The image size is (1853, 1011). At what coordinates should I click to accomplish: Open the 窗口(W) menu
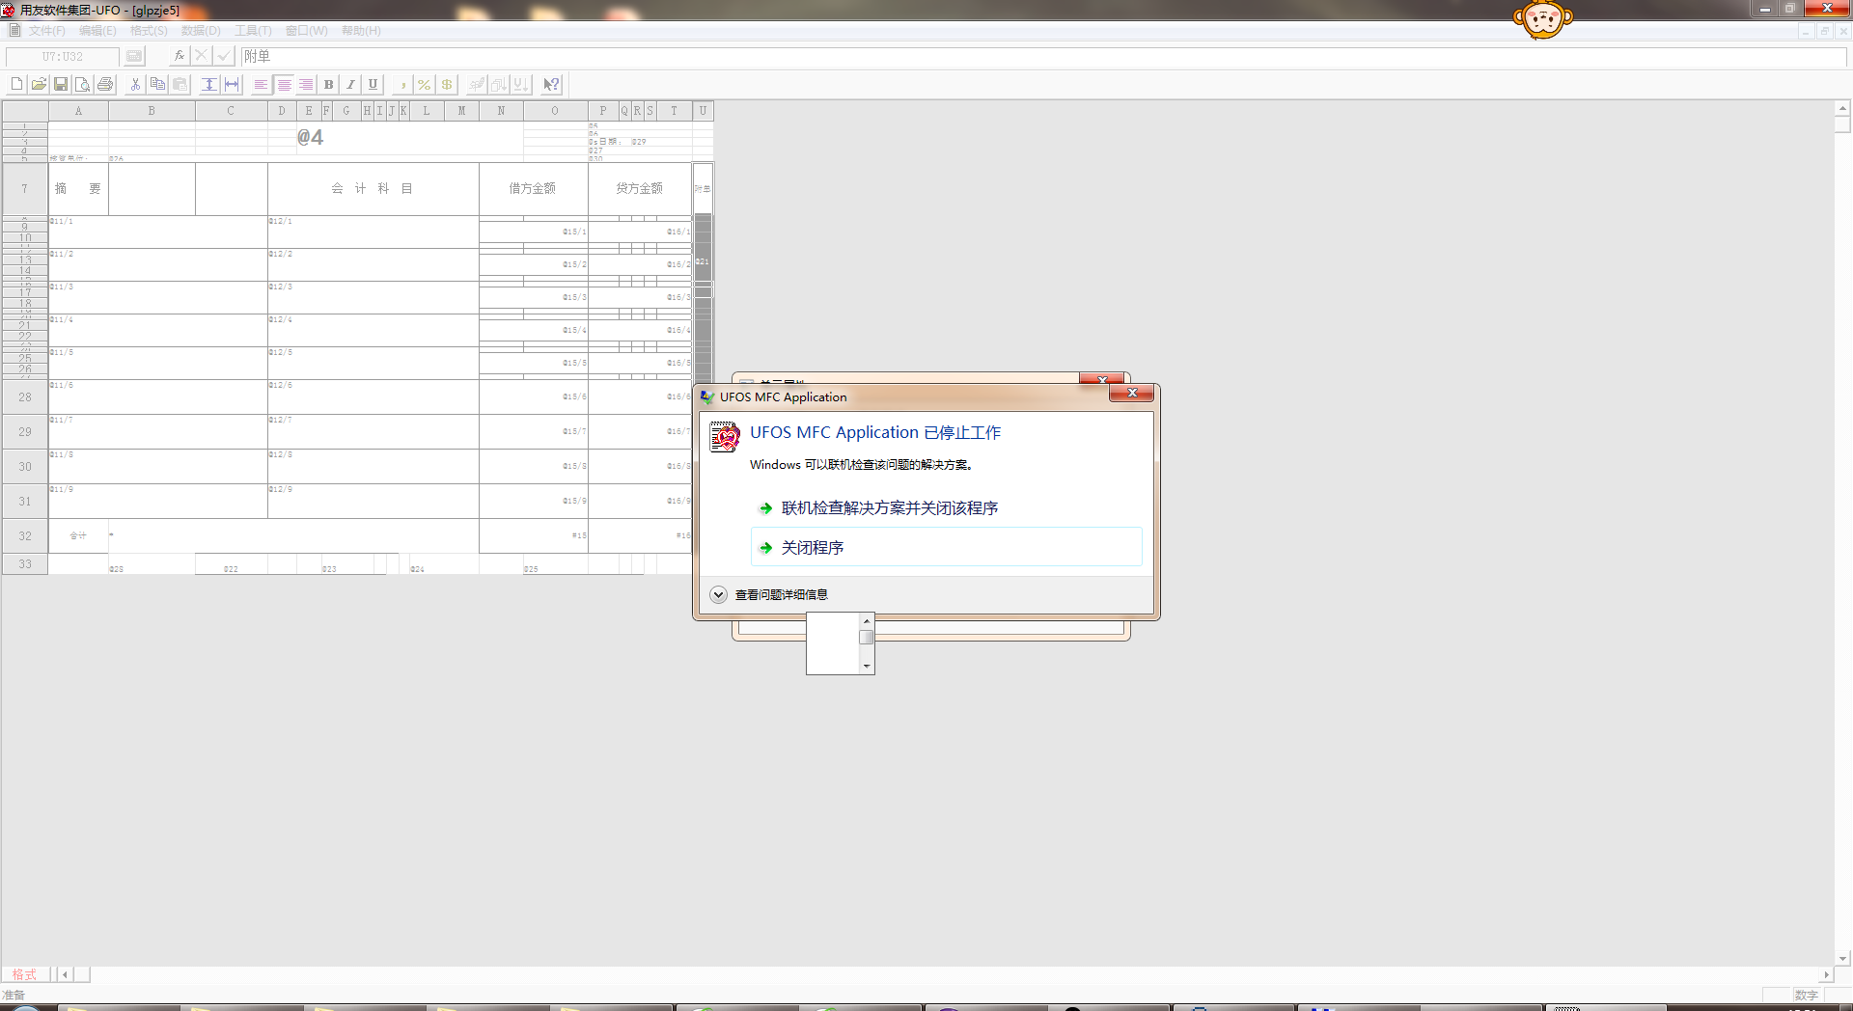pyautogui.click(x=306, y=31)
